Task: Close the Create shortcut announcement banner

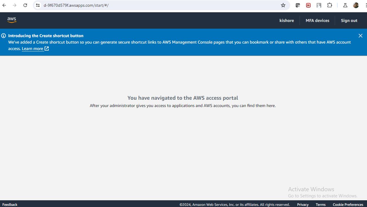Action: click(360, 36)
